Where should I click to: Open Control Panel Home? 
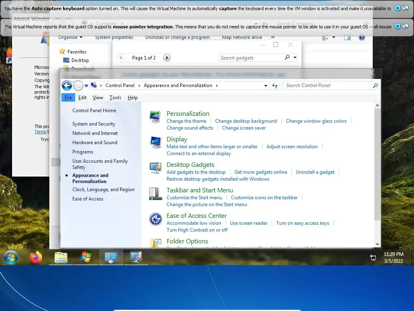[x=94, y=111]
